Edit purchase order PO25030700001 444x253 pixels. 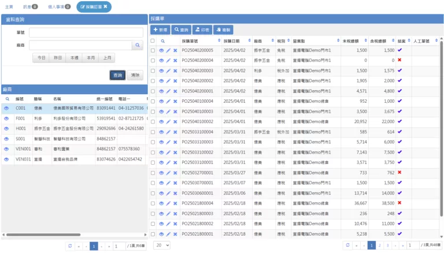point(168,183)
